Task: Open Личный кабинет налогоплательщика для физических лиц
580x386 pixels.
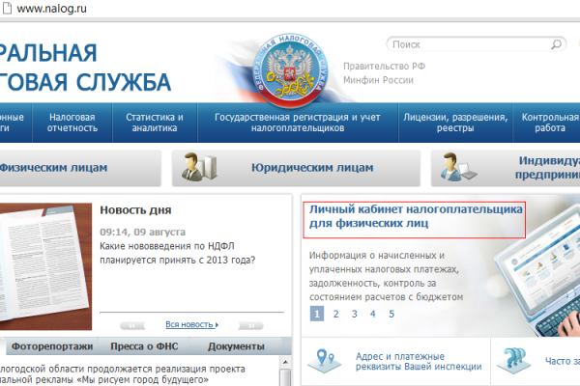Action: pos(416,216)
